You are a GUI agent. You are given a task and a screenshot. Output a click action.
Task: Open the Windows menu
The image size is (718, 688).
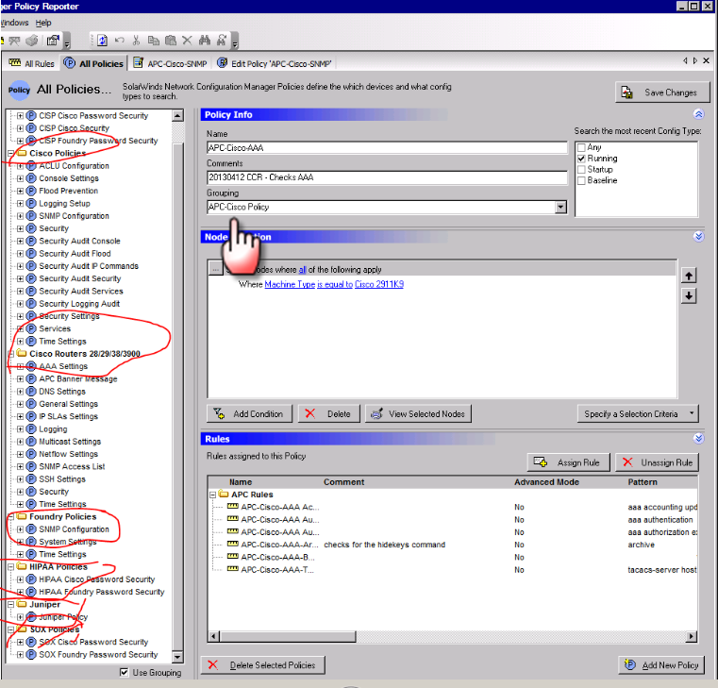point(15,23)
